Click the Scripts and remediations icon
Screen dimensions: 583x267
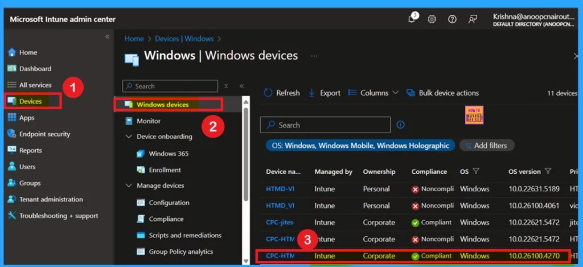[x=141, y=235]
